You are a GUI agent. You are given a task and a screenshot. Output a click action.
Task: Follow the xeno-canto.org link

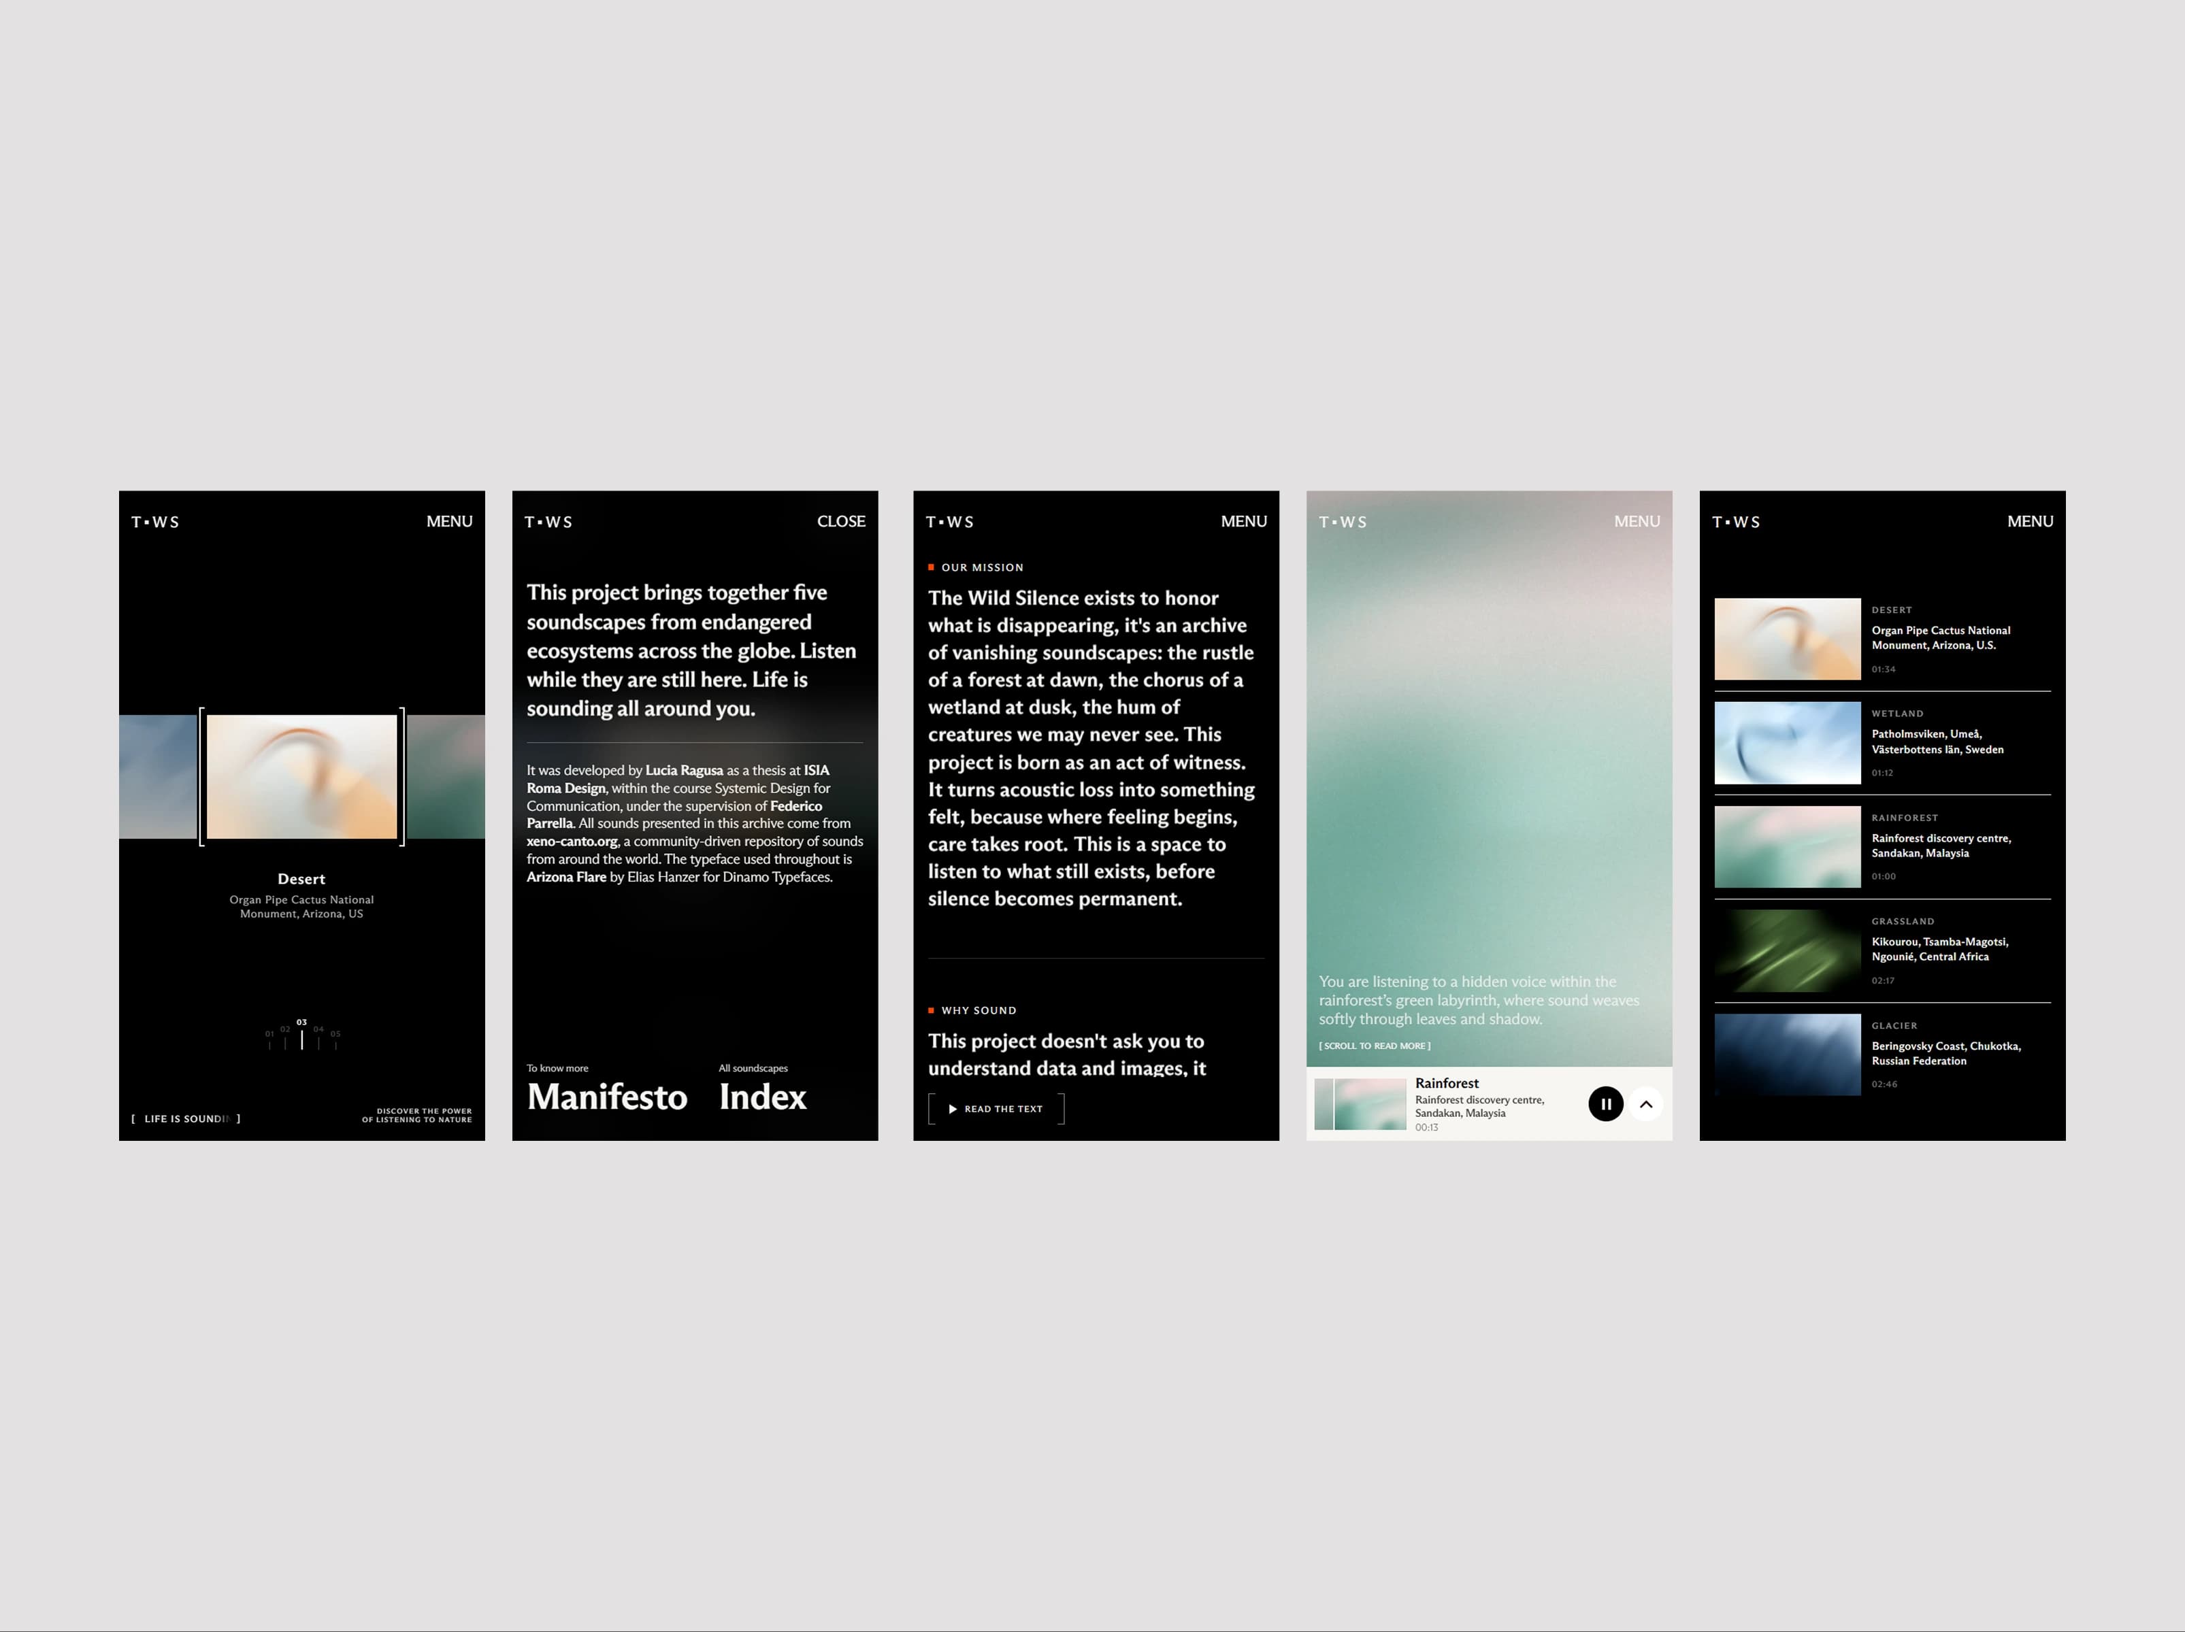(x=572, y=842)
